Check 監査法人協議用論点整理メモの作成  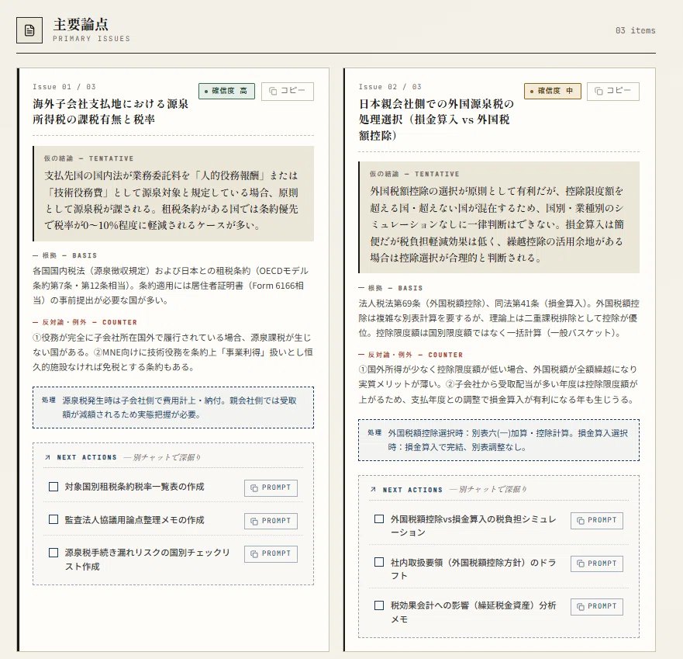pyautogui.click(x=53, y=519)
